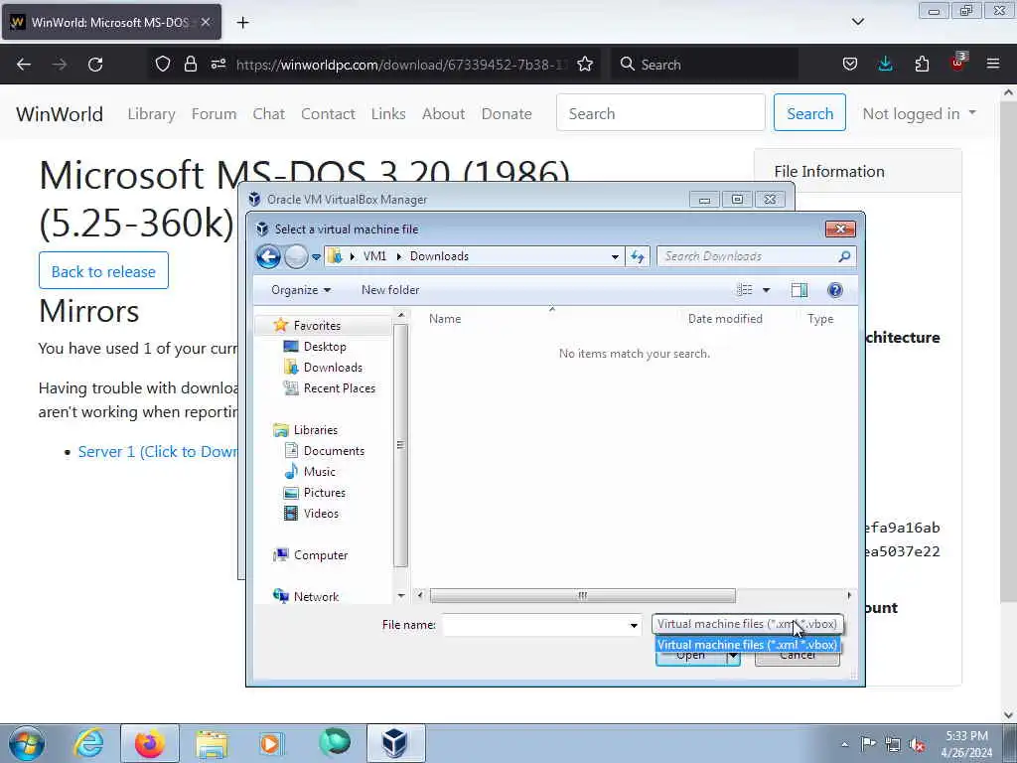Expand the view options dropdown arrow
This screenshot has height=763, width=1017.
click(x=766, y=290)
